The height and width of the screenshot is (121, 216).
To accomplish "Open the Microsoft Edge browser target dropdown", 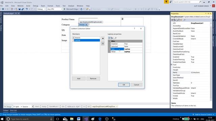I will [x=79, y=9].
